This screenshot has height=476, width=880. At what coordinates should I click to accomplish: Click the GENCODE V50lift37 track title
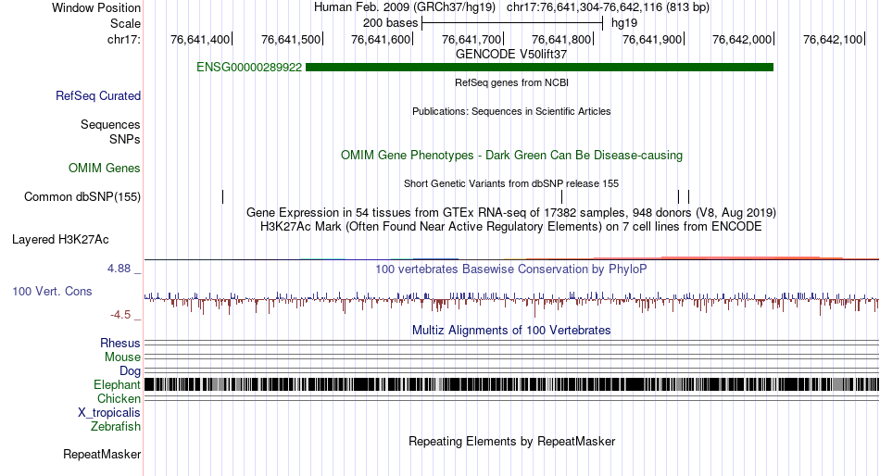tap(511, 55)
